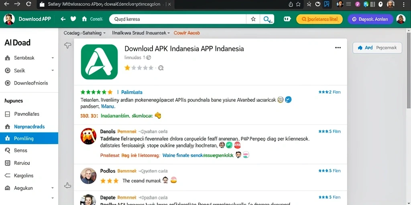Image resolution: width=411 pixels, height=205 pixels.
Task: Click the Aegukun sidebar icon
Action: (x=8, y=188)
